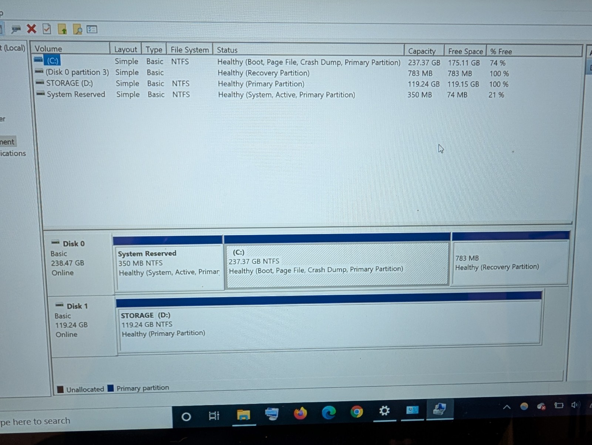Click 'Healthy (Recovery Partition)' status in the list
592x445 pixels.
coord(263,73)
